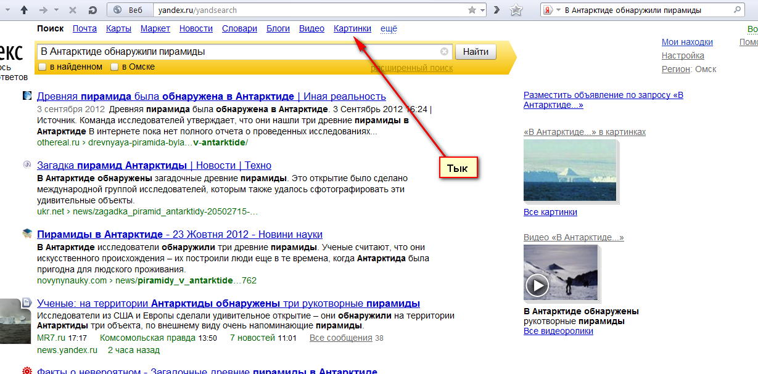
Task: Click favicon beside Загадка пирамид Антарктиды result
Action: [x=27, y=165]
